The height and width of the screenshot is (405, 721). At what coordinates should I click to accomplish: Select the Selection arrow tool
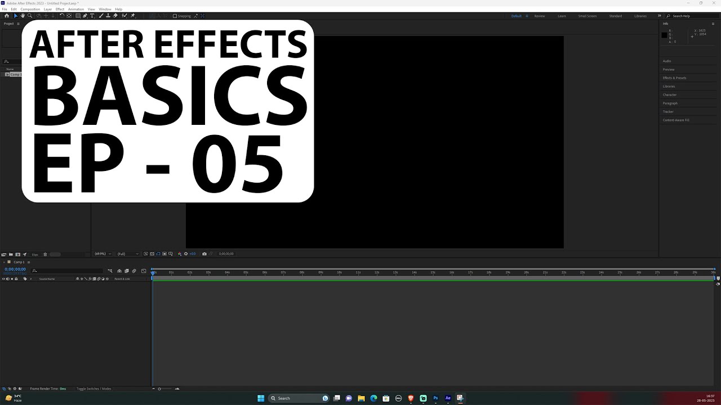coord(16,16)
